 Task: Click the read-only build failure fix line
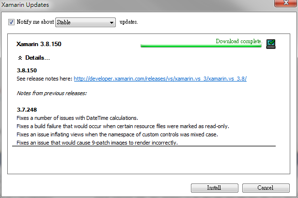point(123,126)
